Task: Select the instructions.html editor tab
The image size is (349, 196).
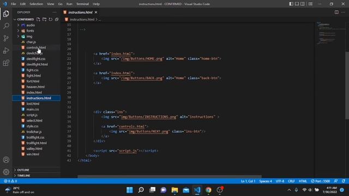Action: [x=80, y=12]
